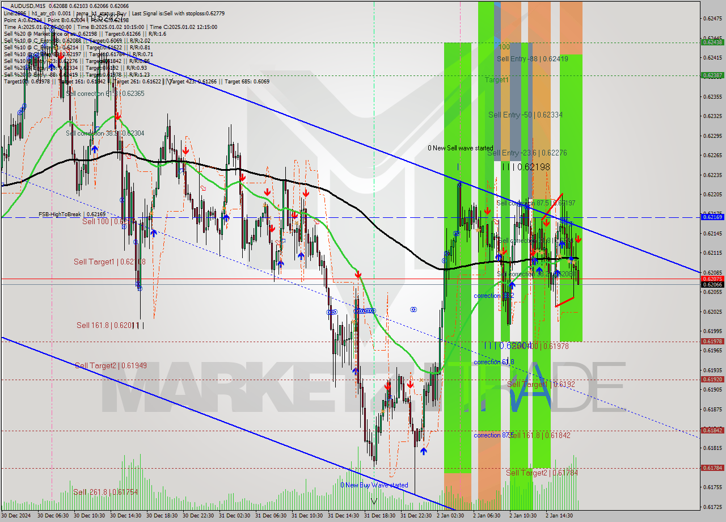The width and height of the screenshot is (726, 522).
Task: Click the red 0.61842 price axis tag
Action: pyautogui.click(x=712, y=430)
